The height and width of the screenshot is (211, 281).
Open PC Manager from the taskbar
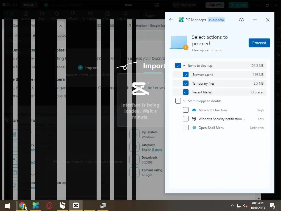(35, 206)
